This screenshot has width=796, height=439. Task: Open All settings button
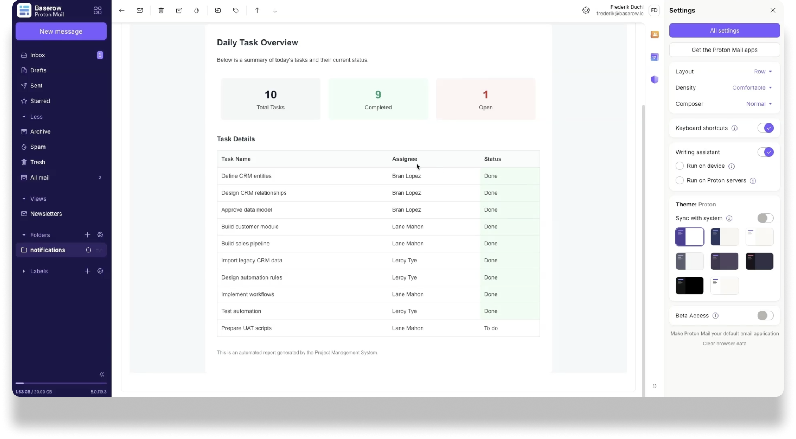724,31
